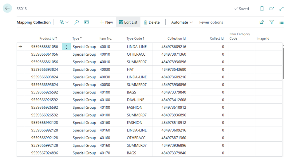
Task: Select FASHION cell for item 40100
Action: [x=139, y=108]
